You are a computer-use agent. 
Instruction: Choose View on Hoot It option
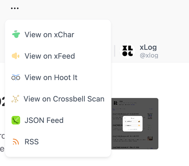point(58,77)
